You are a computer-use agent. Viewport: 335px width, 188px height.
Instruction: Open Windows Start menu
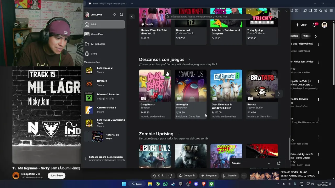[x=124, y=184]
